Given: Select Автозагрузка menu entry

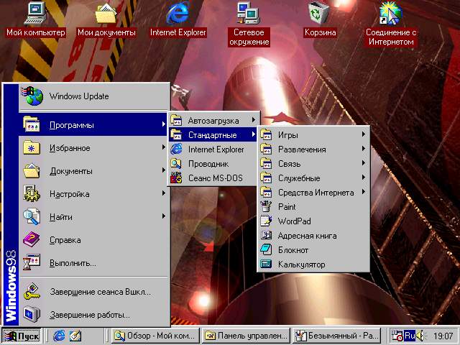Looking at the screenshot, I should coord(213,120).
